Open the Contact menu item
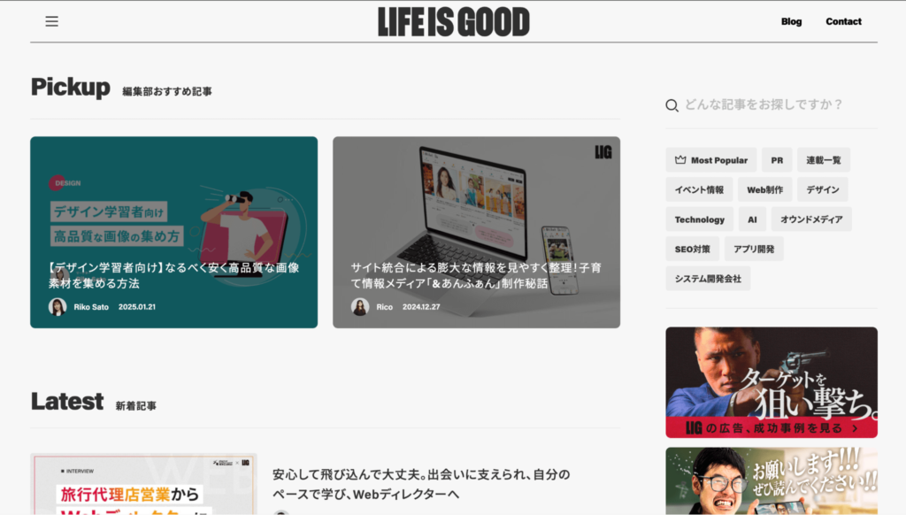 click(x=843, y=21)
